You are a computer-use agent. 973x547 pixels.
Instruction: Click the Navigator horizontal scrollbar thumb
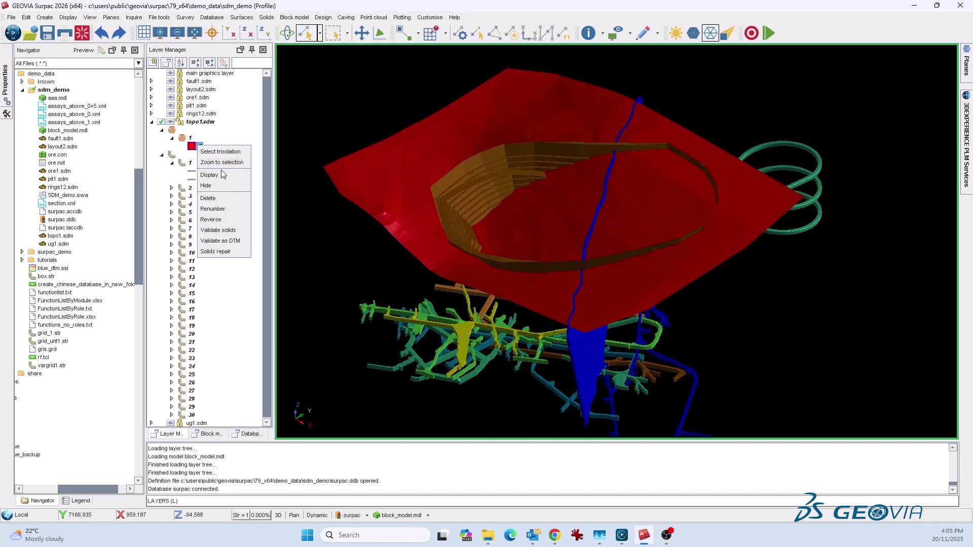tap(88, 489)
